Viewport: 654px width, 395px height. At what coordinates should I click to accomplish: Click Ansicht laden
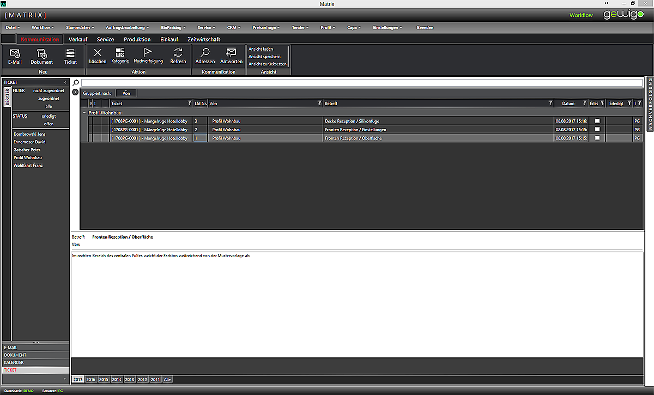pos(261,49)
